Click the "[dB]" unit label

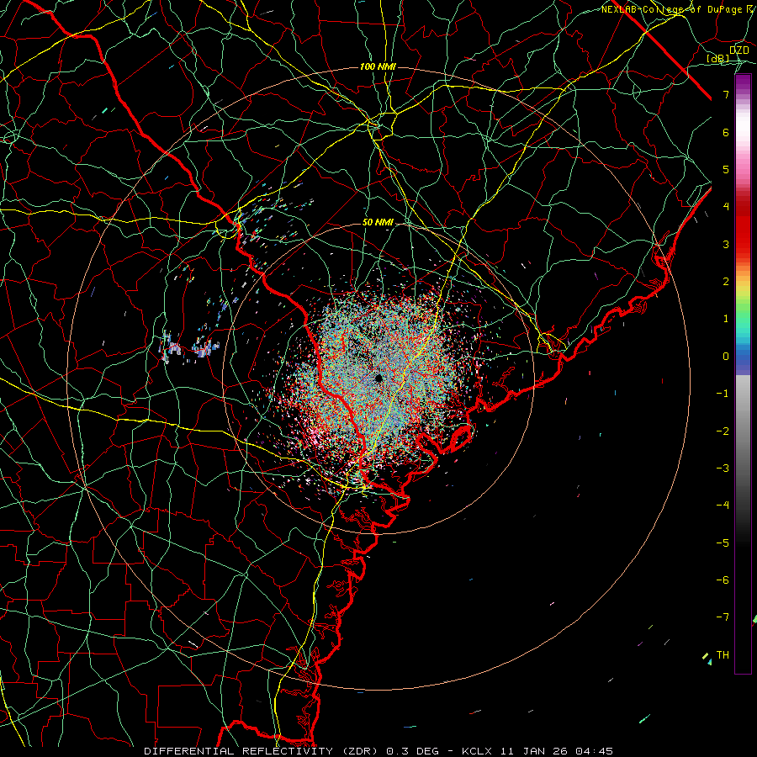(x=718, y=58)
